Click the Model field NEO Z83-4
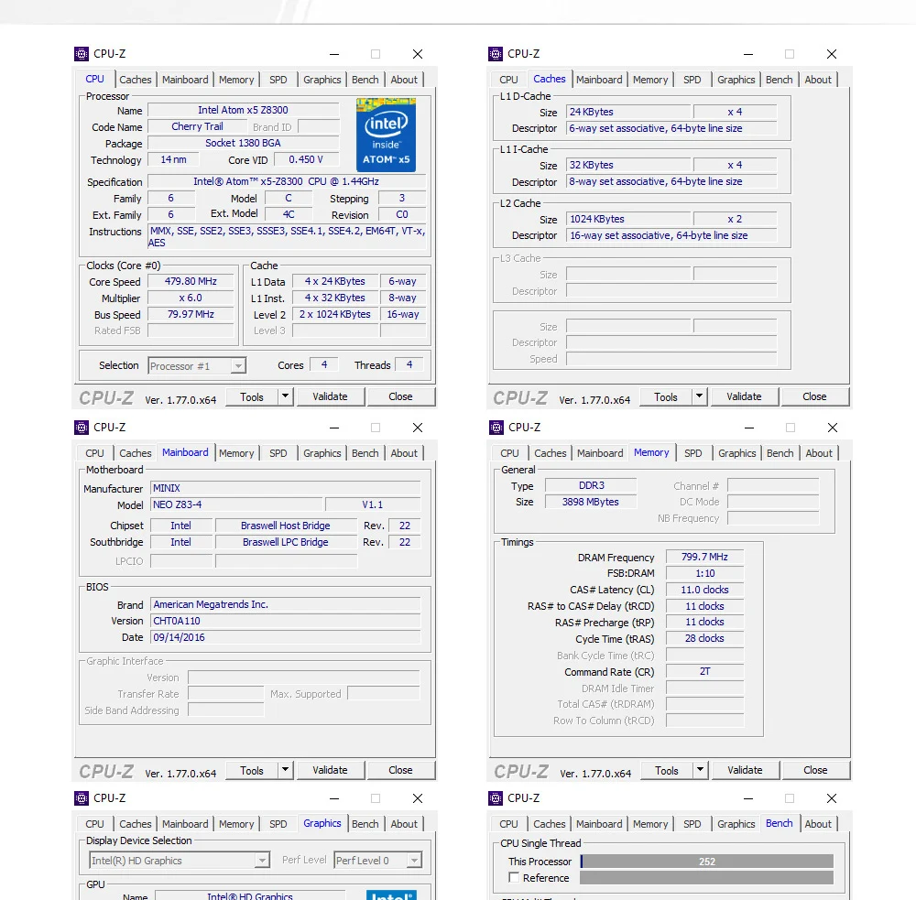Viewport: 916px width, 900px height. [x=236, y=504]
